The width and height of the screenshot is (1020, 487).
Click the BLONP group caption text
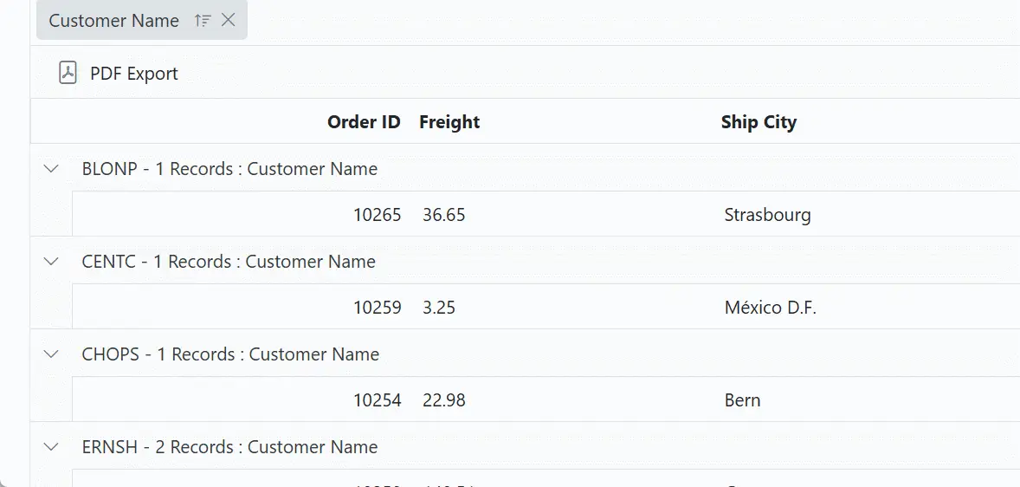pyautogui.click(x=229, y=169)
